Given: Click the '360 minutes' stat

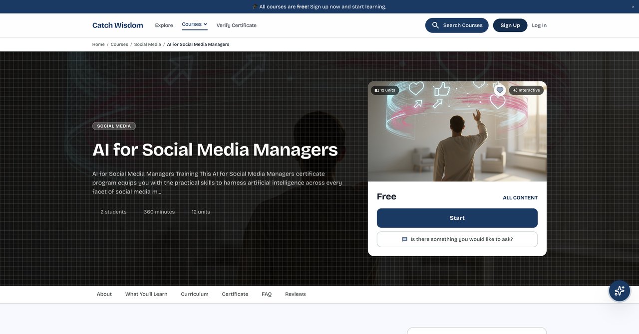Looking at the screenshot, I should coord(159,212).
